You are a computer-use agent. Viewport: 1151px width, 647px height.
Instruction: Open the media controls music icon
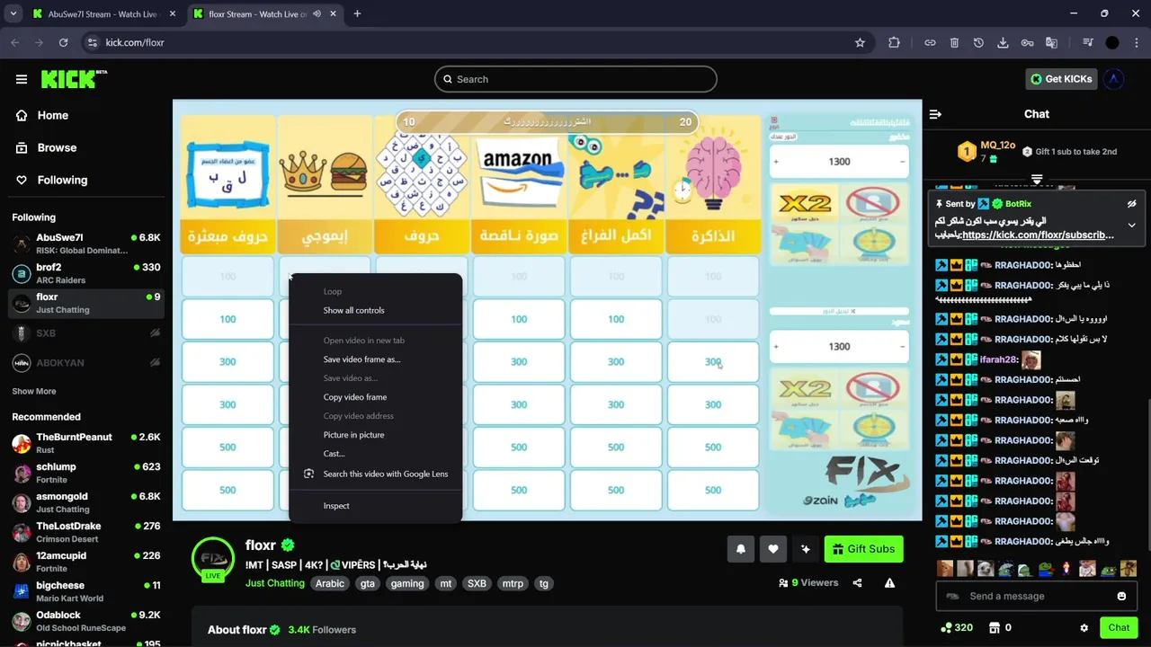point(1088,42)
